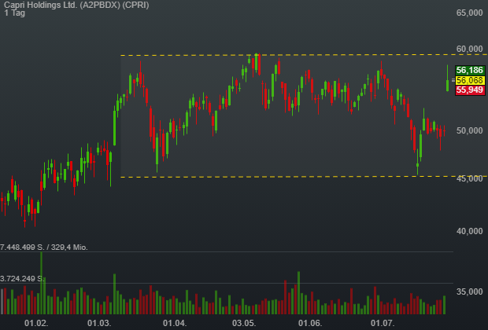Click the Capri Holdings Ltd. chart title
The height and width of the screenshot is (330, 488).
point(76,5)
